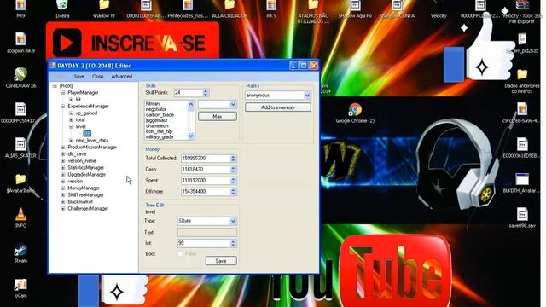
Task: Open the $AvatarItems folder icon
Action: [x=20, y=180]
